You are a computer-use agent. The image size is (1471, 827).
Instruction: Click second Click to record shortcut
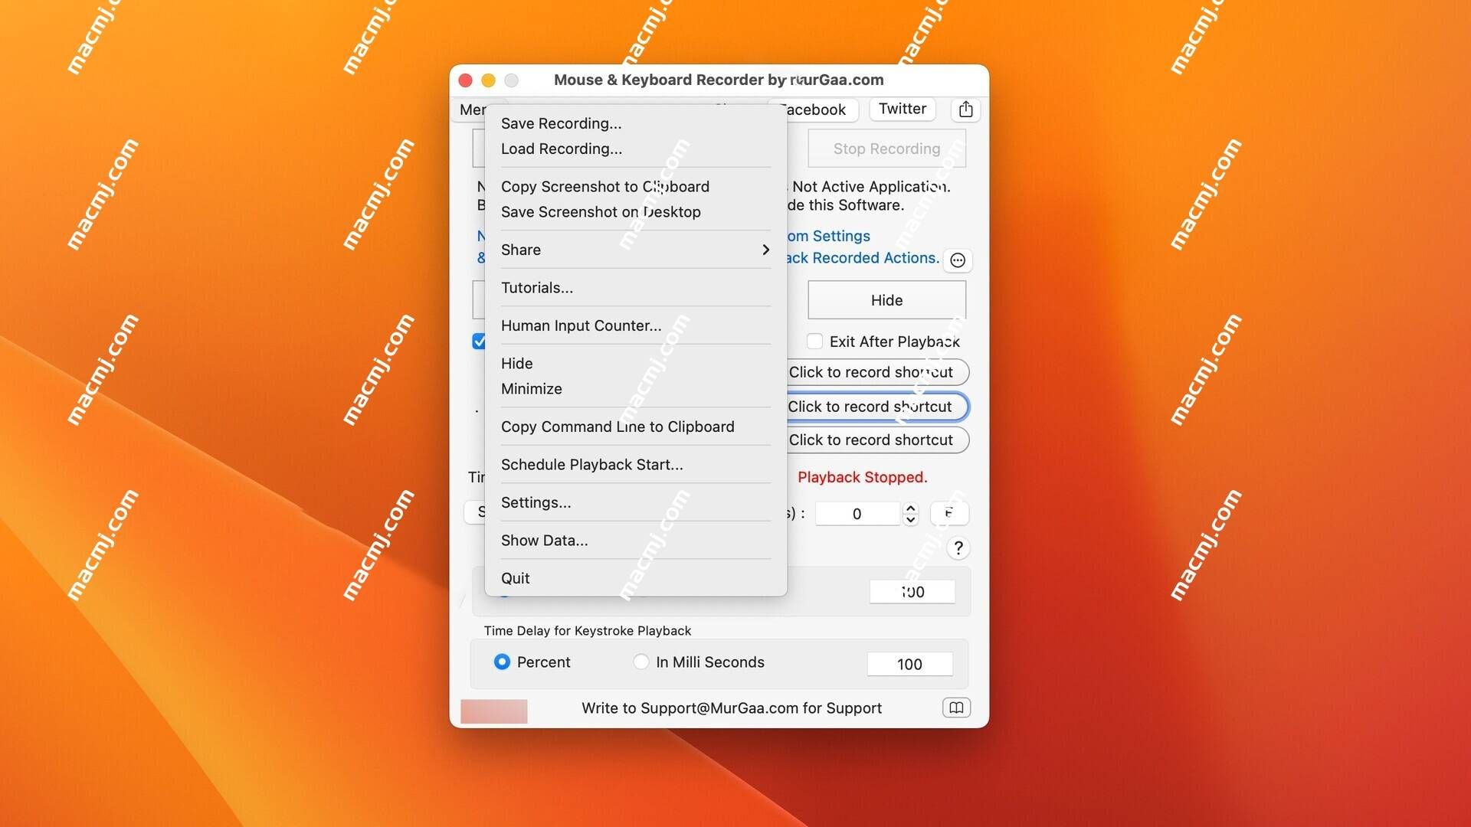point(871,406)
